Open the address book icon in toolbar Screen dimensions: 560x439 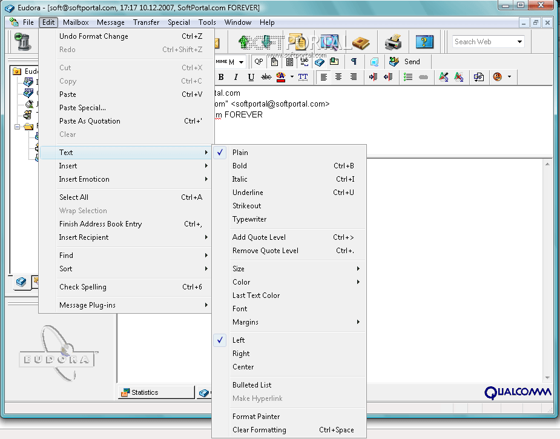pos(361,42)
